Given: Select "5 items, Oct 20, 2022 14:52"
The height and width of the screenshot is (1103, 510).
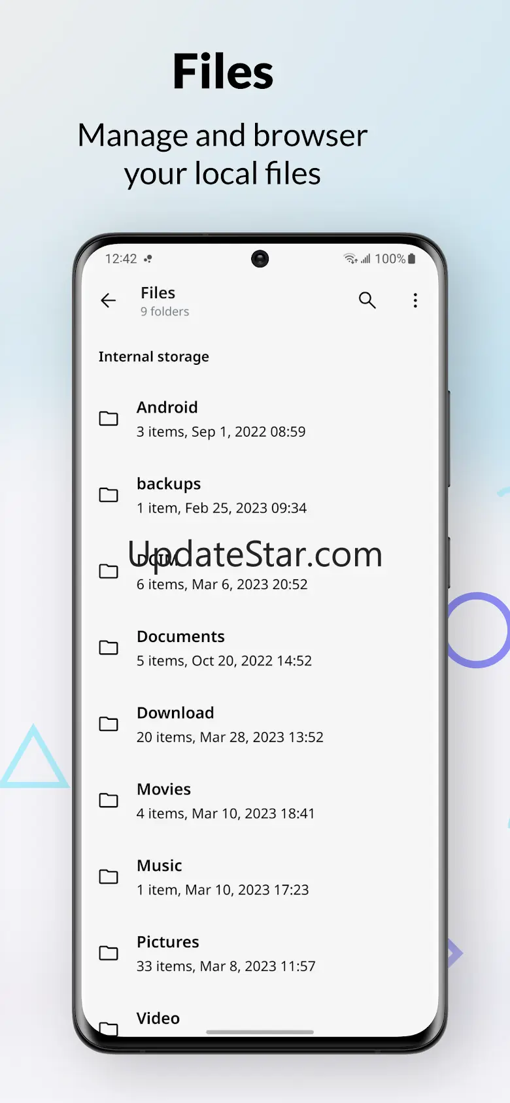Looking at the screenshot, I should 224,661.
